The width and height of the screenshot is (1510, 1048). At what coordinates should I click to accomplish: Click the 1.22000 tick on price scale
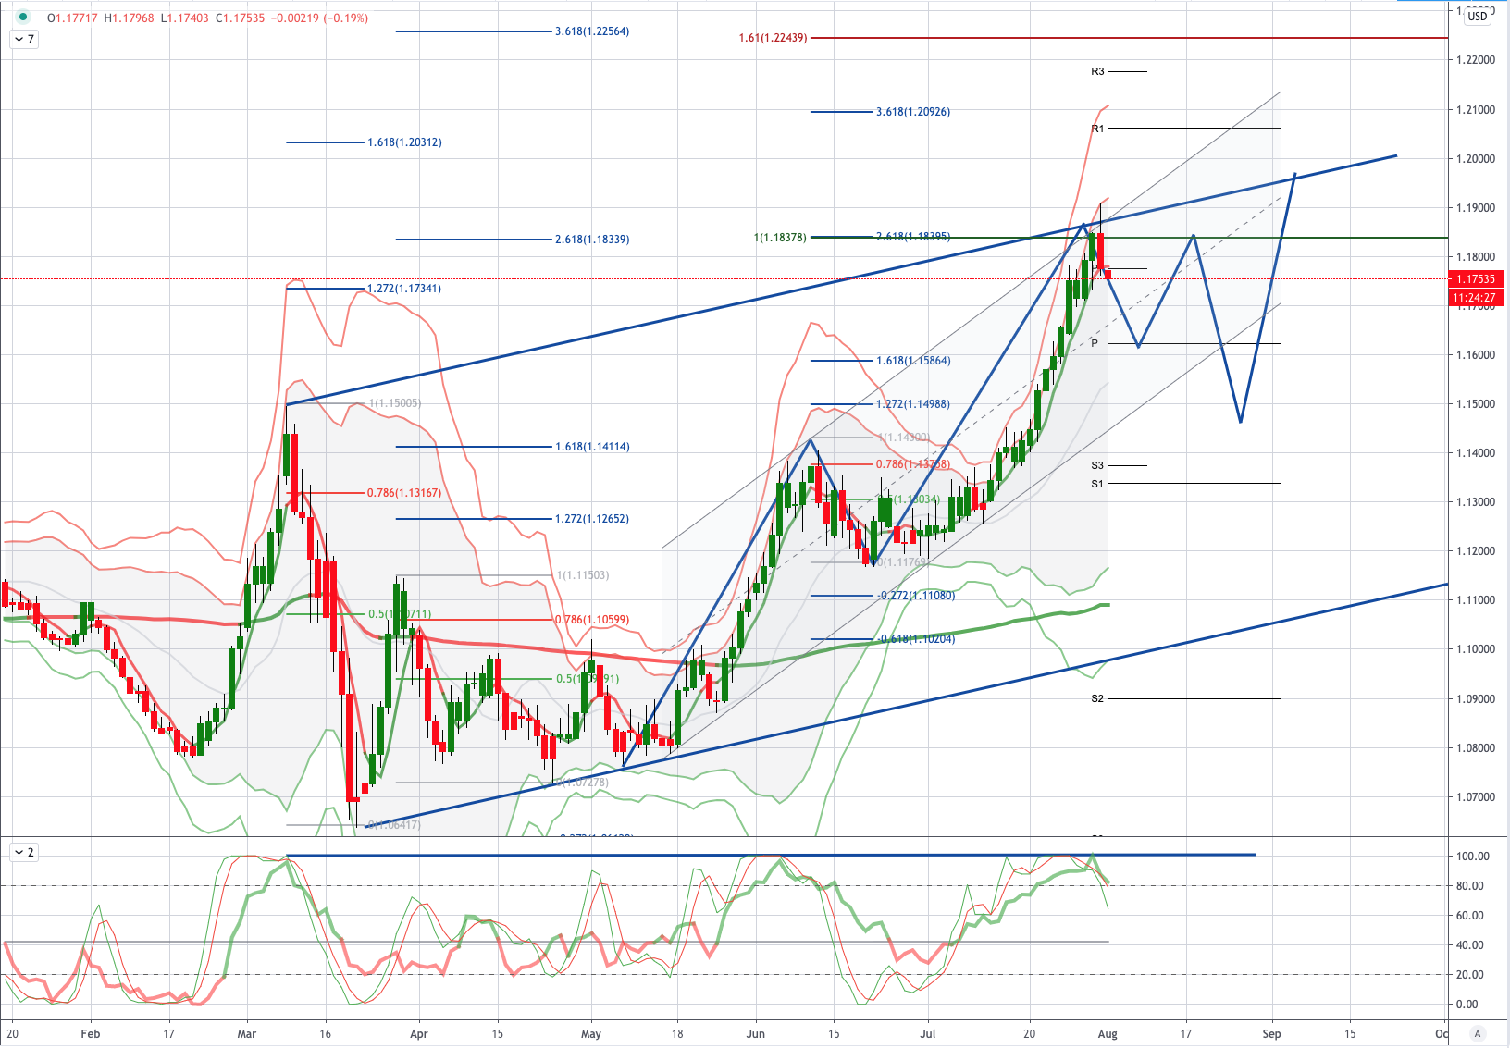pos(1476,60)
